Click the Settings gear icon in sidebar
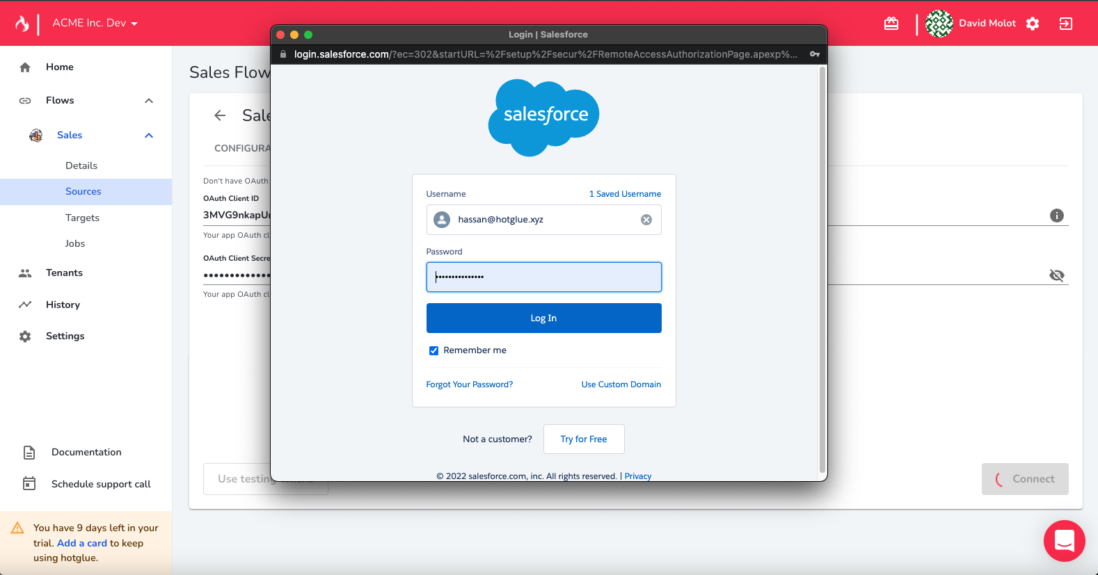1098x575 pixels. click(25, 337)
